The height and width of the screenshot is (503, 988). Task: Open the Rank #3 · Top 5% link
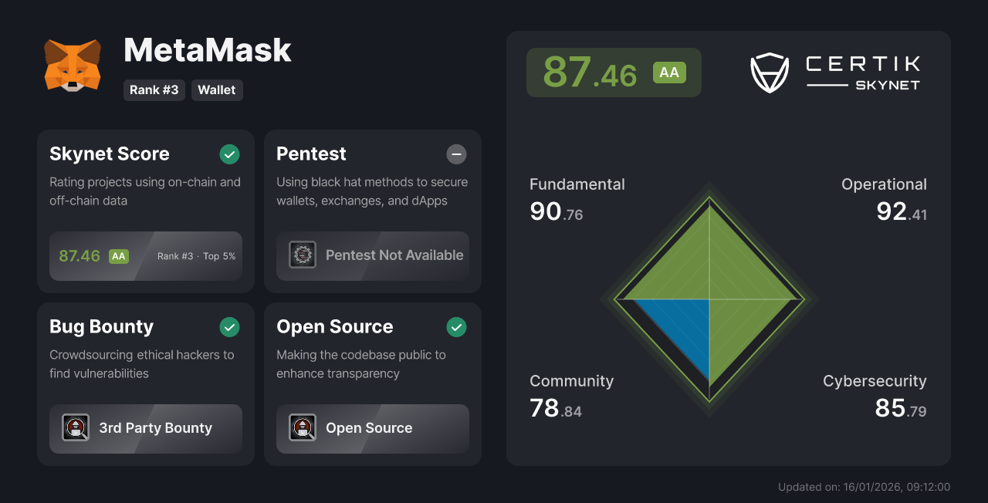(195, 255)
